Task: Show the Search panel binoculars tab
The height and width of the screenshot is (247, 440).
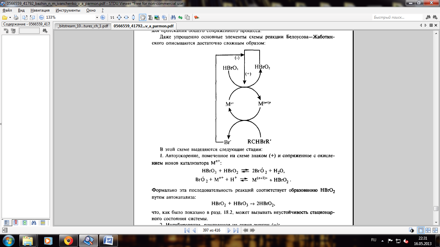Action: coord(33,223)
